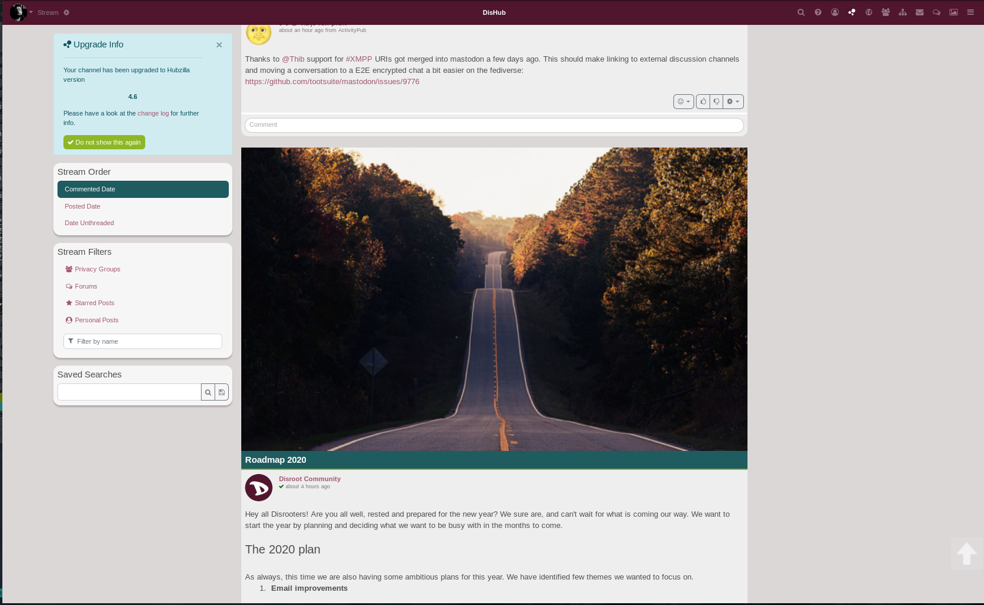Screen dimensions: 984x605
Task: Open the mail envelope icon
Action: [919, 12]
